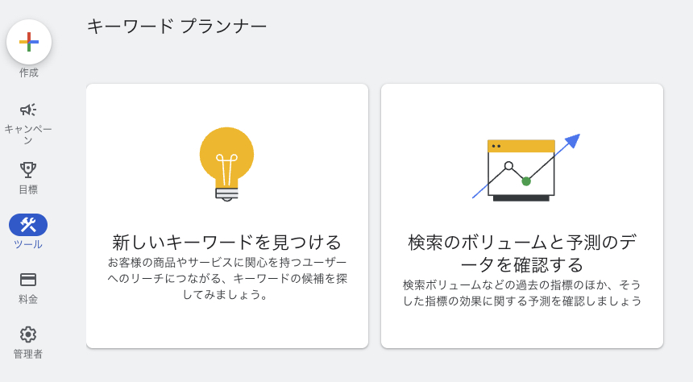
Task: Click the search volume card description text
Action: click(522, 293)
